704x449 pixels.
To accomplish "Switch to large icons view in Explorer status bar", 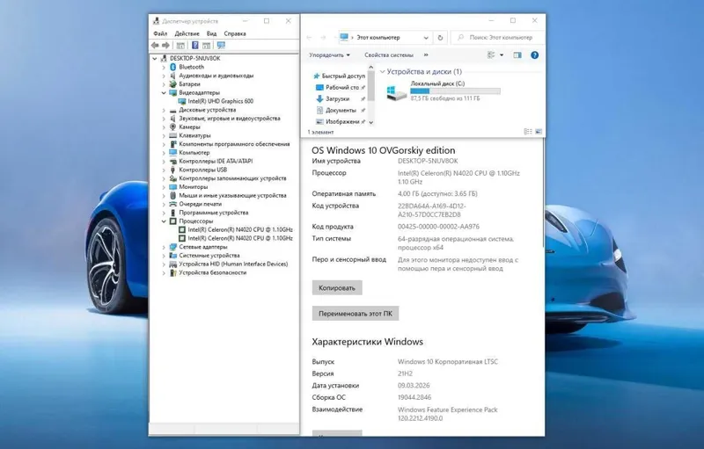I will pos(539,132).
